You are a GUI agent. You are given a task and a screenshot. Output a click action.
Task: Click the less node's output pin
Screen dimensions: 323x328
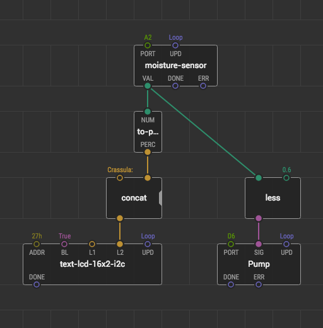click(x=259, y=218)
